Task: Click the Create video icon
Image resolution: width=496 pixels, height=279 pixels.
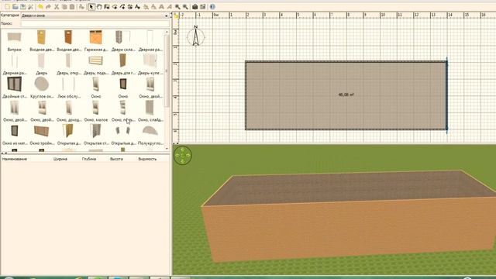Action: 203,7
